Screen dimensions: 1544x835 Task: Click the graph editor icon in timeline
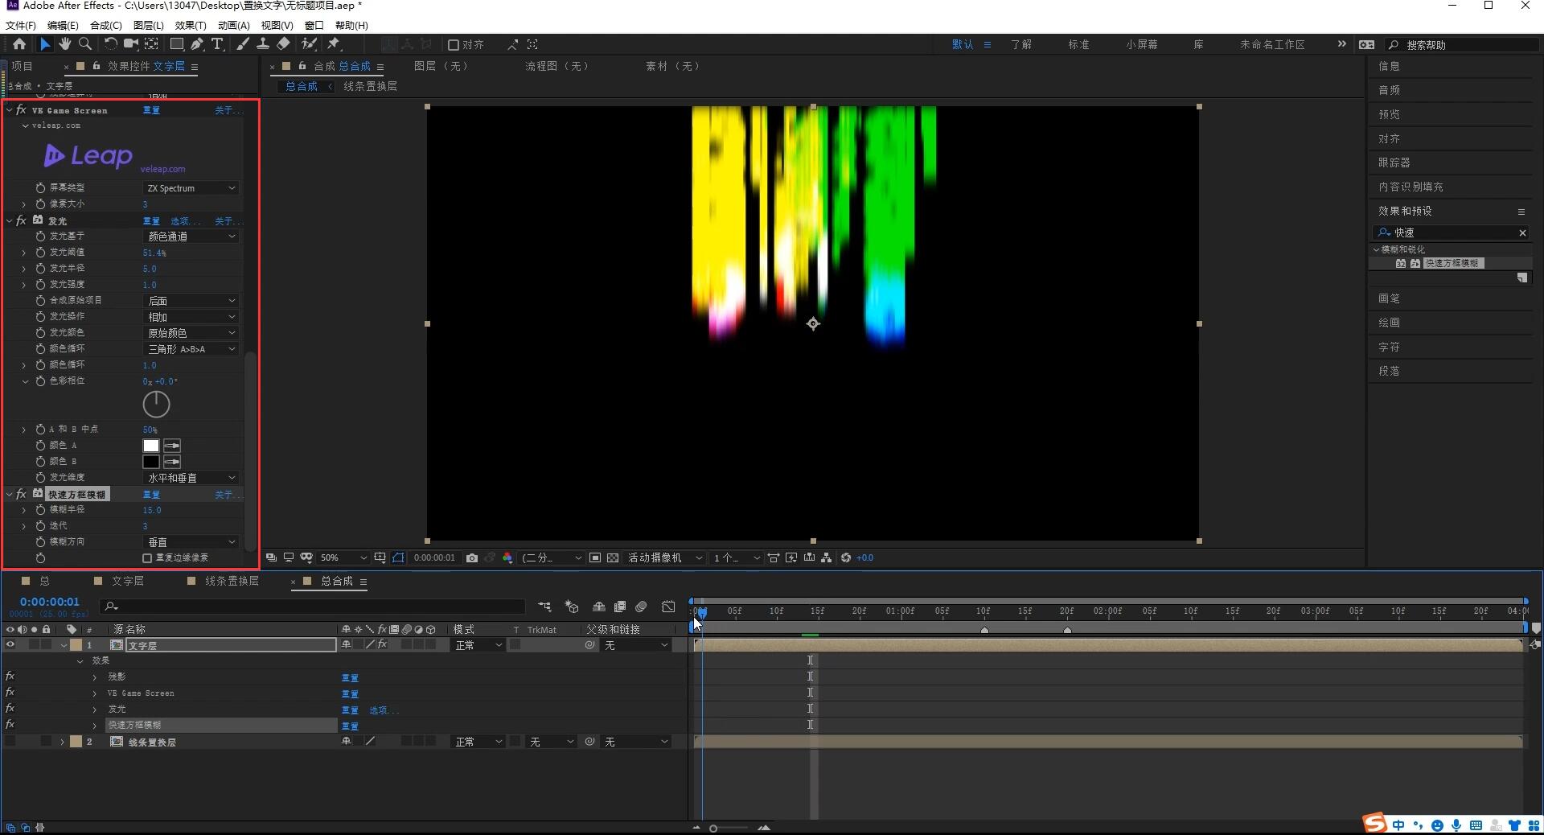pyautogui.click(x=668, y=607)
